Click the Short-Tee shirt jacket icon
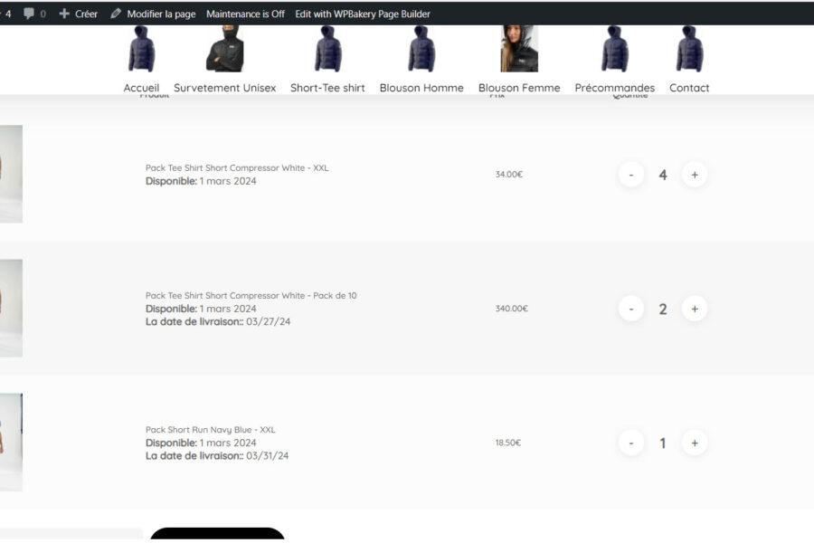Viewport: 814px width, 543px height. click(x=327, y=48)
